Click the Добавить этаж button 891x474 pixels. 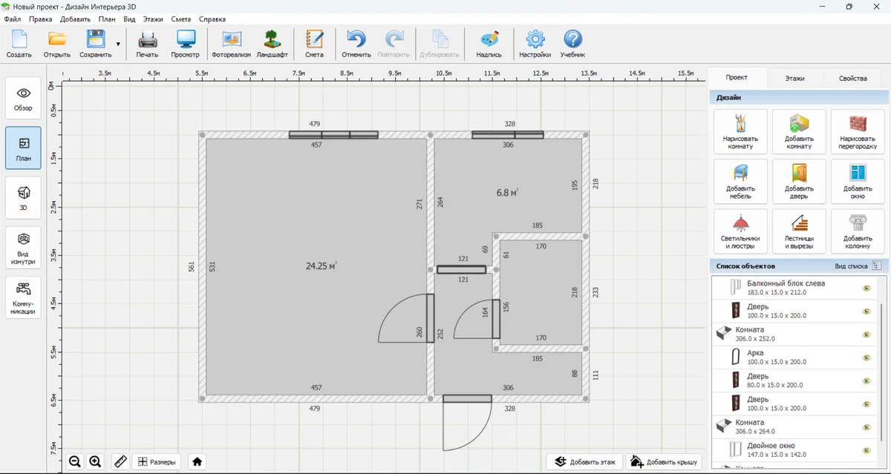(586, 461)
